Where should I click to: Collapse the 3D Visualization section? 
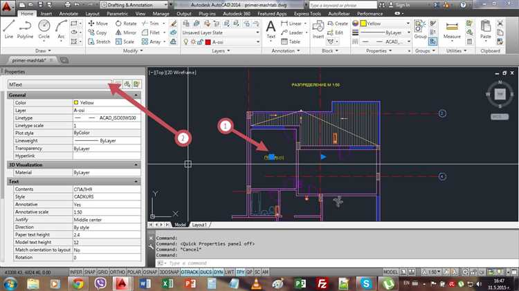click(136, 165)
